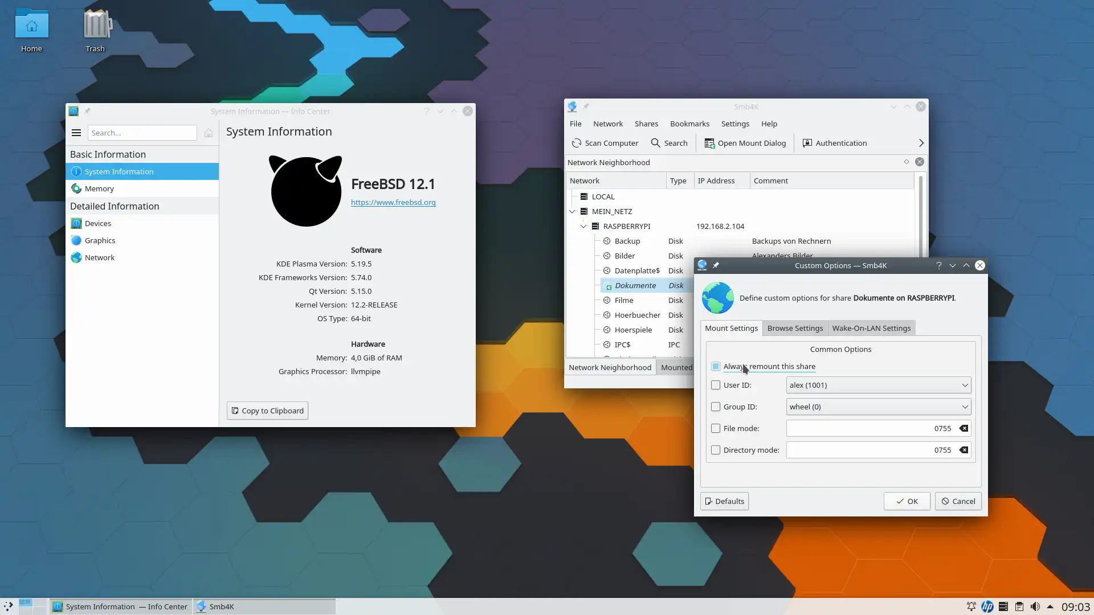Image resolution: width=1094 pixels, height=615 pixels.
Task: Click the Info Center Search field
Action: (142, 133)
